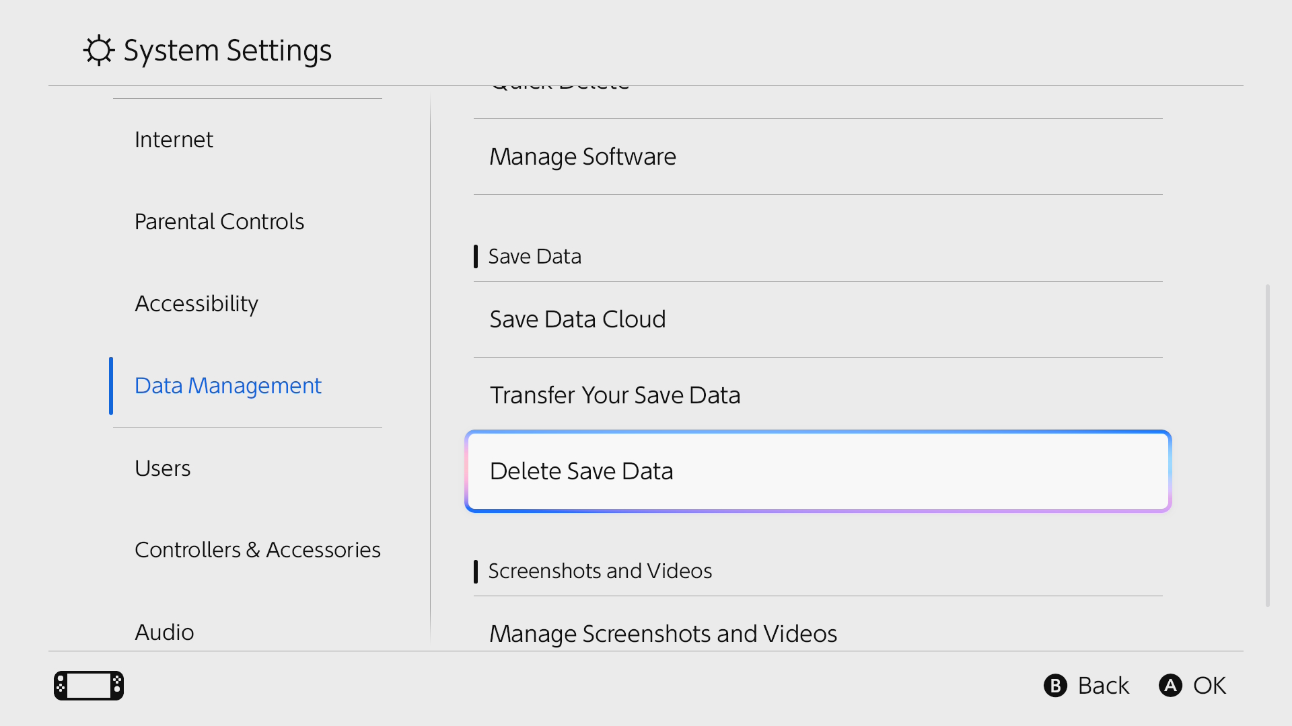Click the System Settings gear icon
The height and width of the screenshot is (726, 1292).
[99, 50]
